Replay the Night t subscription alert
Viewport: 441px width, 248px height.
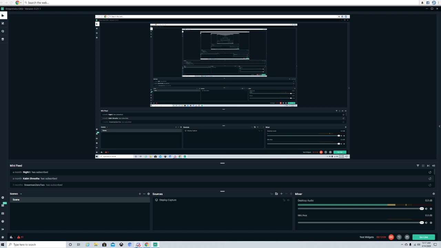[430, 172]
